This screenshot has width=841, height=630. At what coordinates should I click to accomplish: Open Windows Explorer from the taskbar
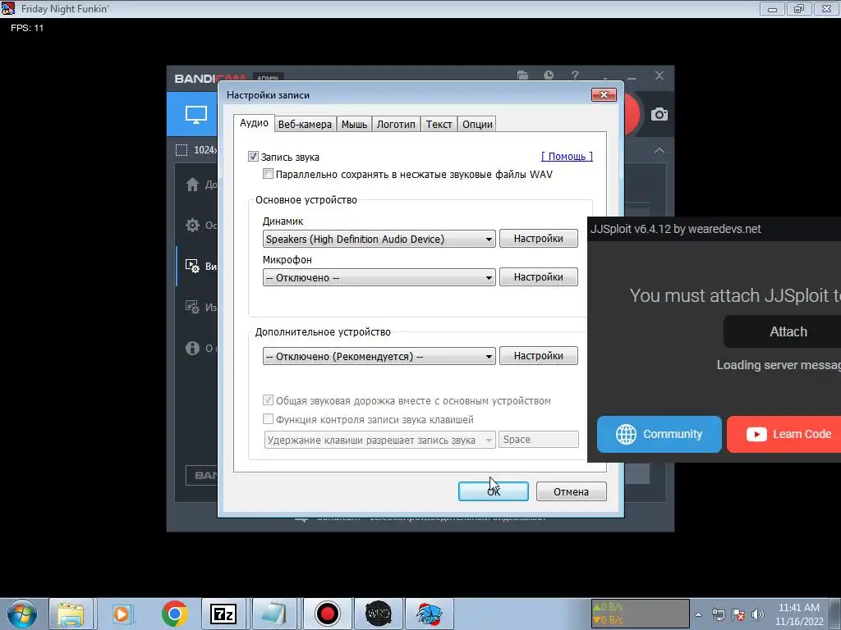tap(71, 614)
